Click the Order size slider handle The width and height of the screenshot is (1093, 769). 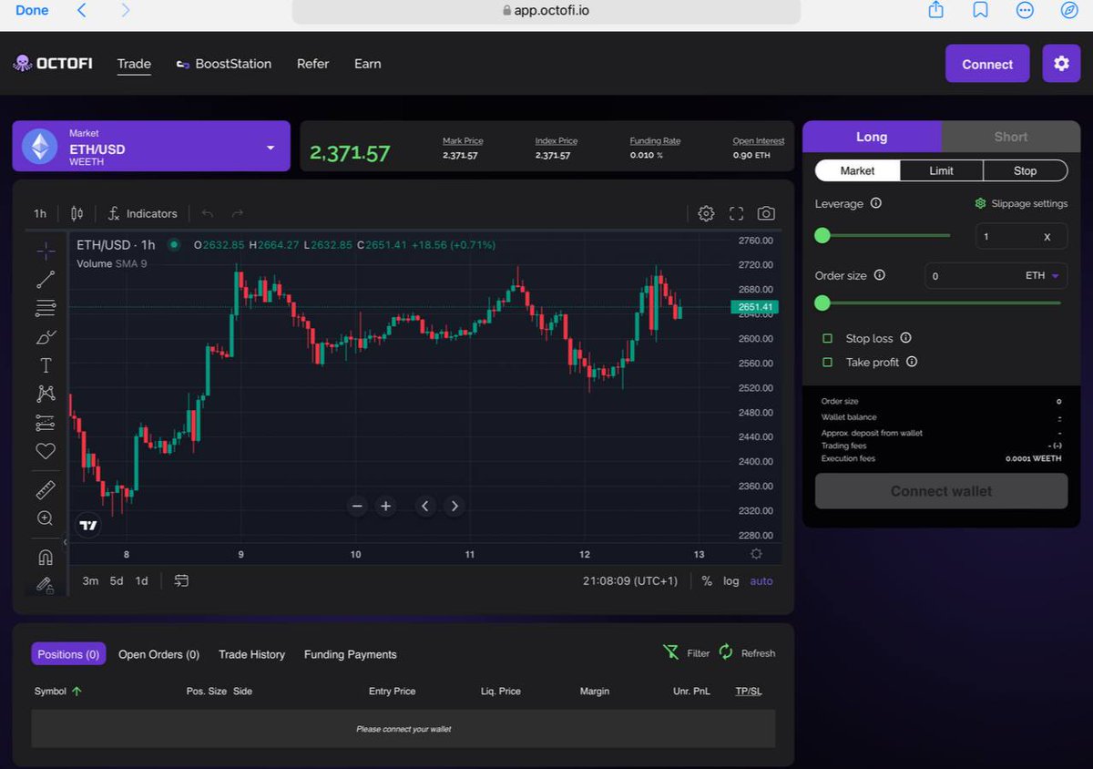coord(822,302)
